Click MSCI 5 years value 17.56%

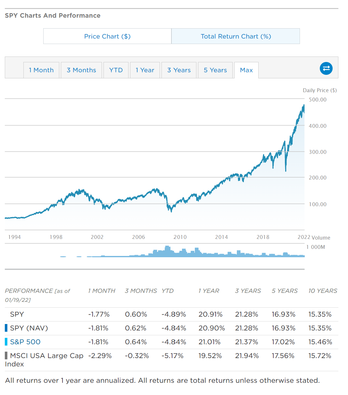(283, 356)
